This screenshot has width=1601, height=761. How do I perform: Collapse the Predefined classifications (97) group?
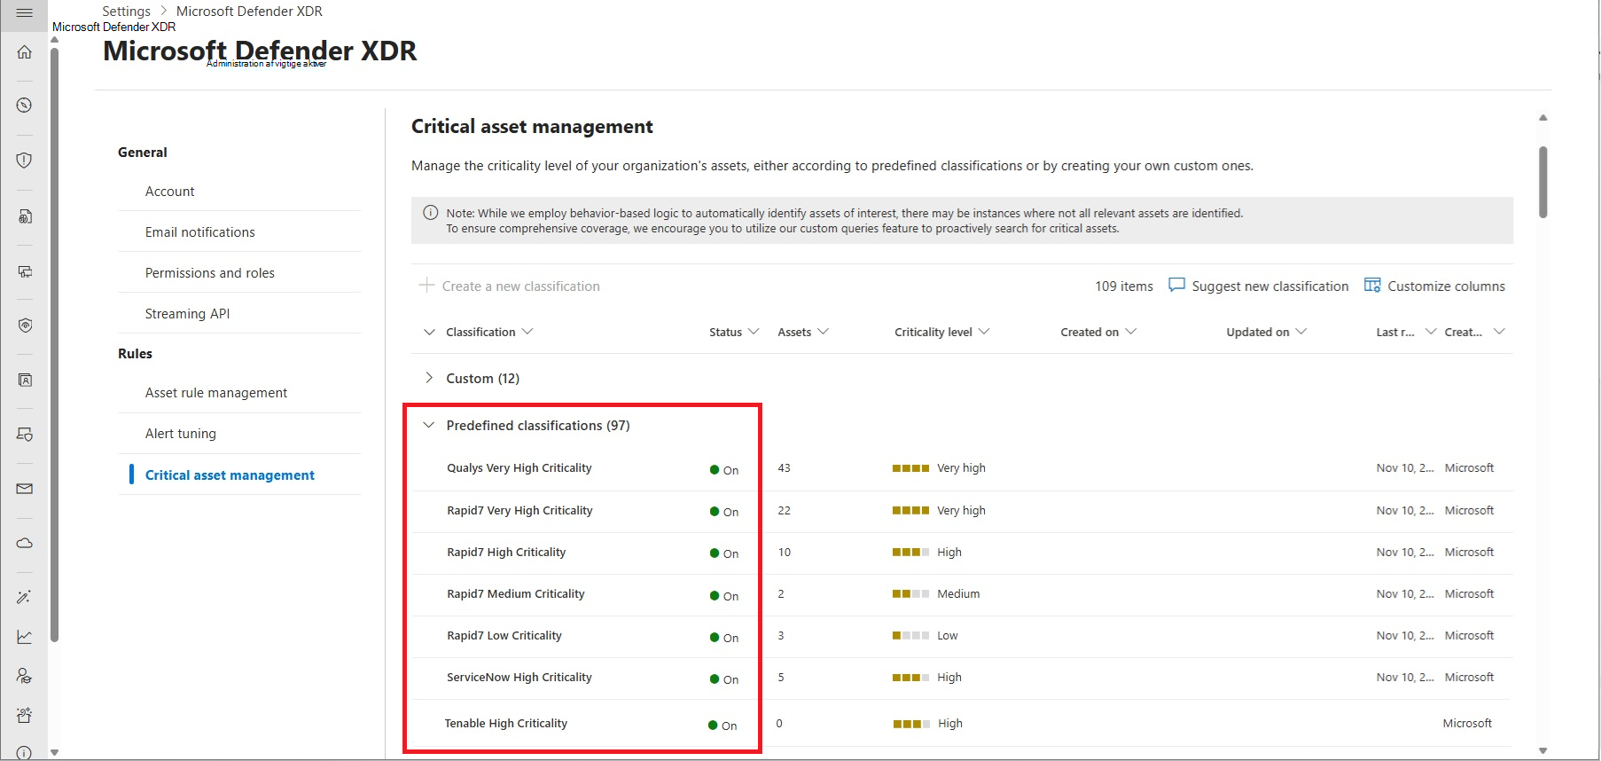429,425
